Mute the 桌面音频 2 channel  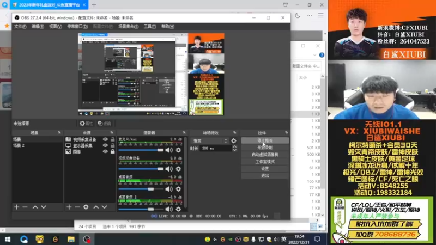click(x=169, y=209)
